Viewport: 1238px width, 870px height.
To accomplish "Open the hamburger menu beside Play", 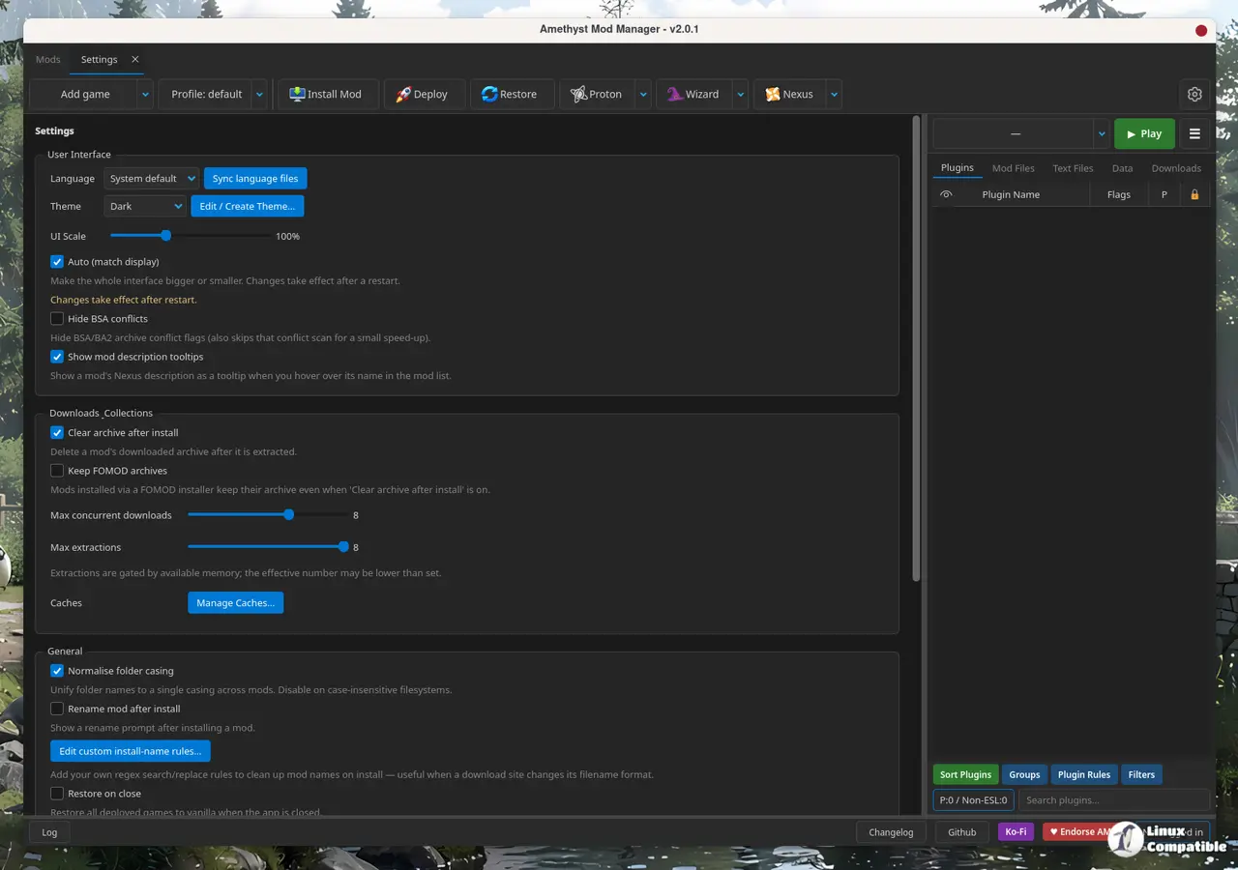I will tap(1194, 134).
